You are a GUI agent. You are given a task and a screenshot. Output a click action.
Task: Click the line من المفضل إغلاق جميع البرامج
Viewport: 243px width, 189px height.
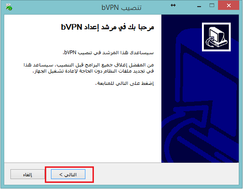[89, 65]
